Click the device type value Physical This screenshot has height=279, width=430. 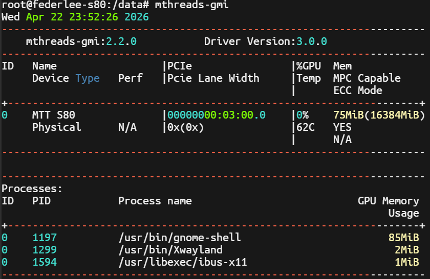(x=57, y=127)
